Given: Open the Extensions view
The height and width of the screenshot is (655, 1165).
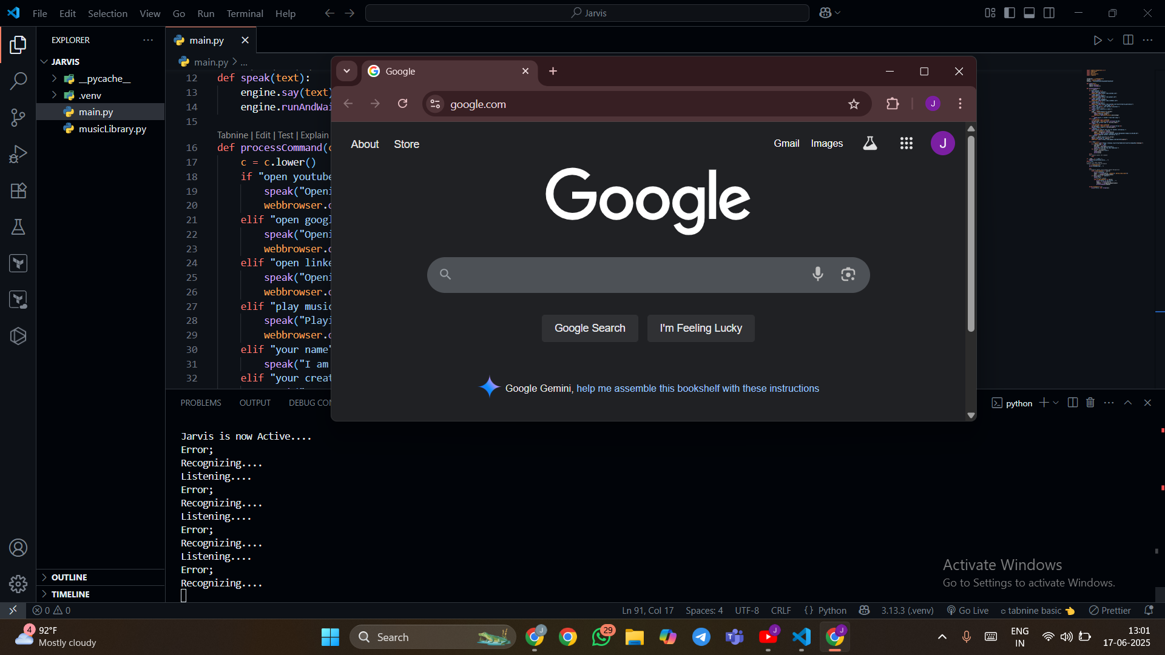Looking at the screenshot, I should (18, 190).
